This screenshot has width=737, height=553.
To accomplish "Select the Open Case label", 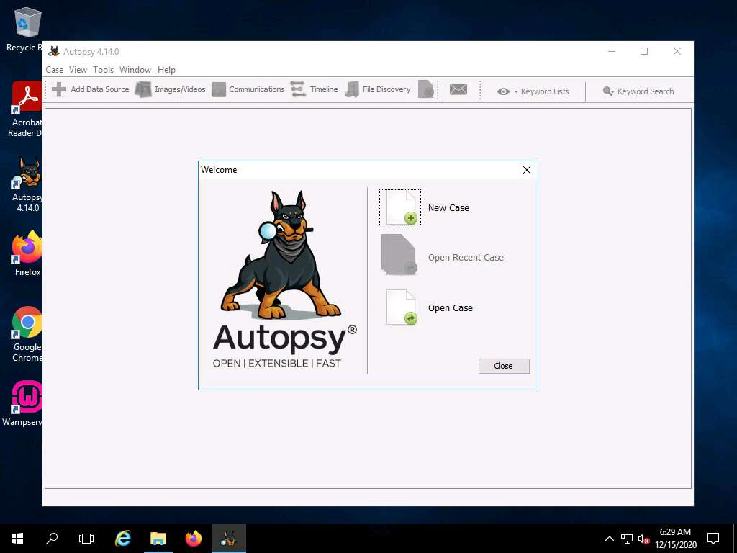I will point(451,308).
